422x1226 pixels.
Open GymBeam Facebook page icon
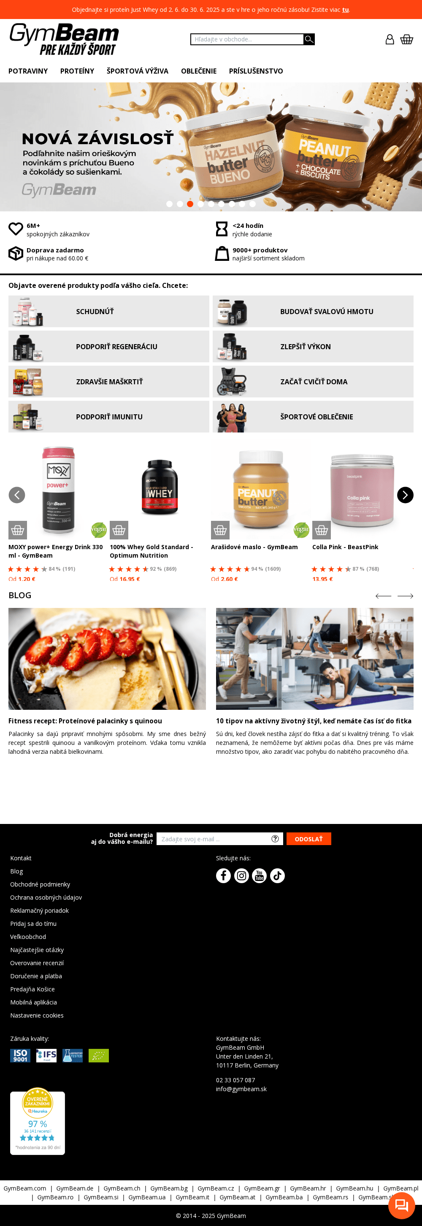point(223,875)
